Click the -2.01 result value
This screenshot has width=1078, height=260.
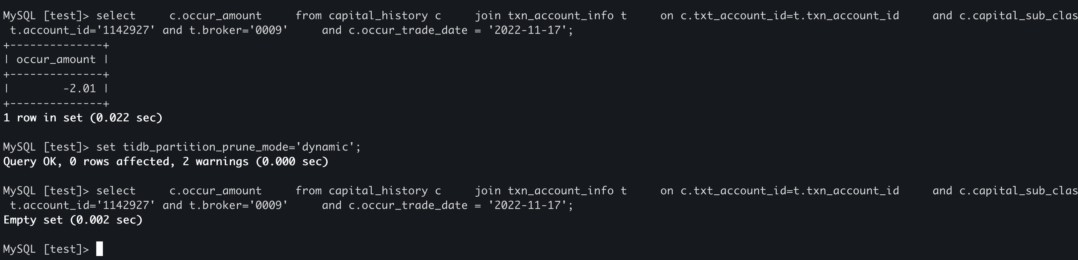(80, 89)
